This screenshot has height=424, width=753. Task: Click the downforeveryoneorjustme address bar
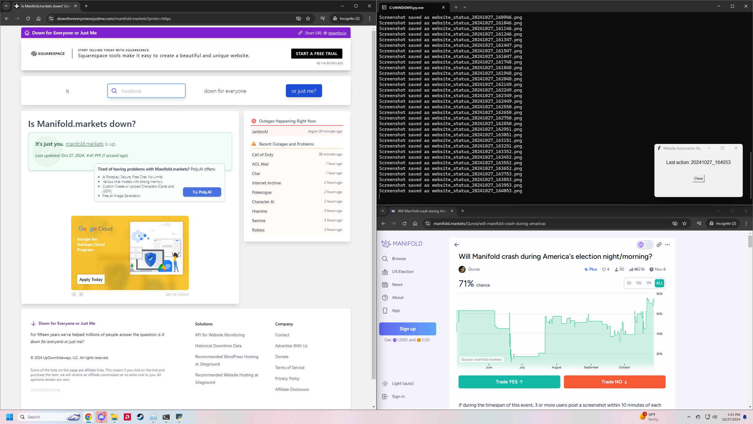(174, 19)
